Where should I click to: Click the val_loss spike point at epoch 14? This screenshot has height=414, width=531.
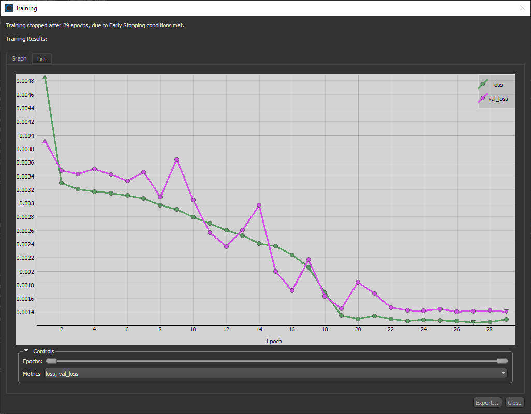(259, 205)
